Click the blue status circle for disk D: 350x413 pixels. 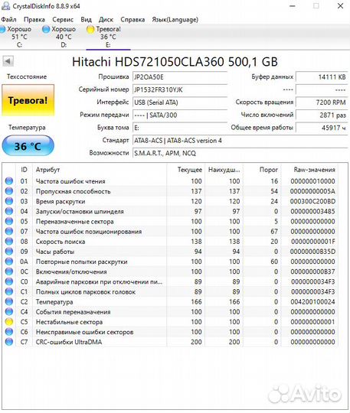(x=46, y=29)
